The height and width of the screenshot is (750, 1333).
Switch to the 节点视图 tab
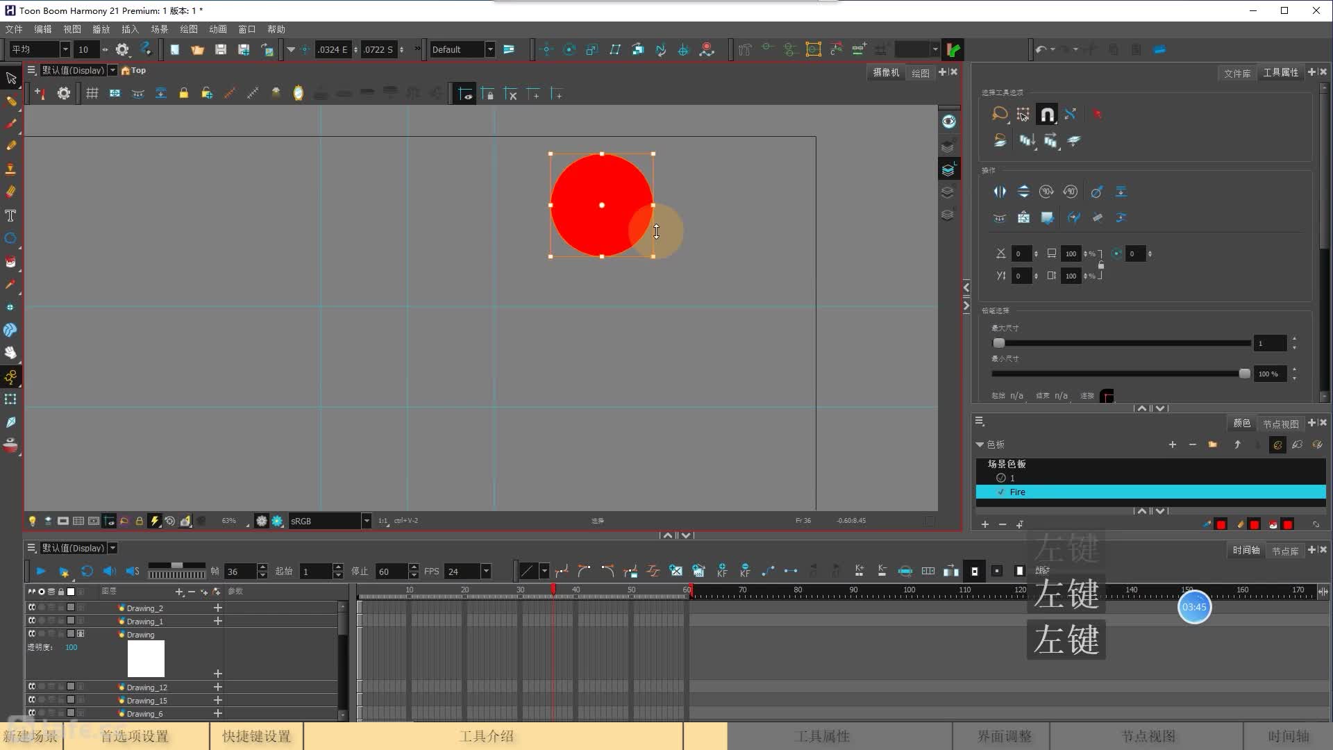pos(1280,424)
